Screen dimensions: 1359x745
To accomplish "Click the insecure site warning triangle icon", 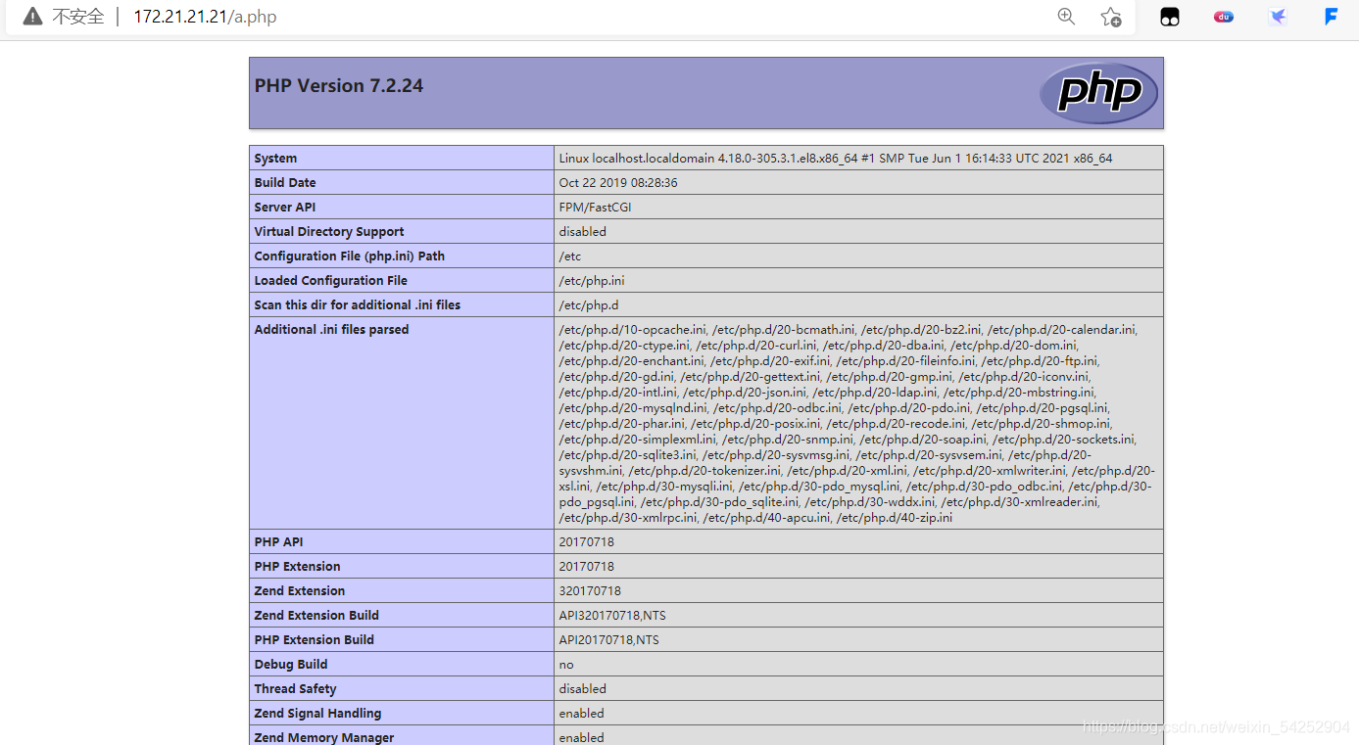I will click(32, 17).
